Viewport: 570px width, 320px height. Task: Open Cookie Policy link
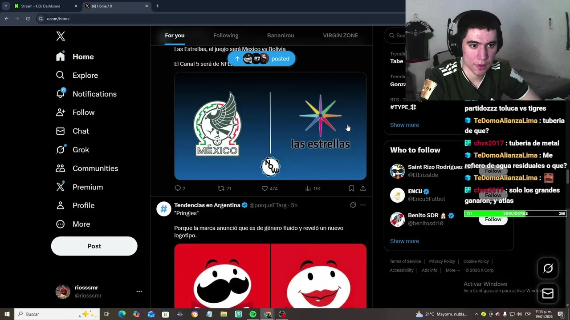click(x=476, y=261)
